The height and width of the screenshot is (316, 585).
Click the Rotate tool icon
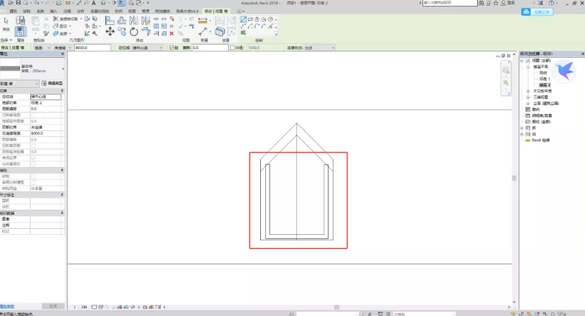pos(134,32)
